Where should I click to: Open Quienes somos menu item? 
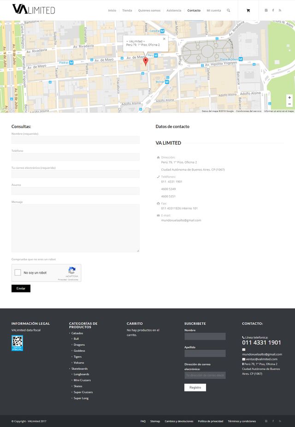(x=149, y=10)
